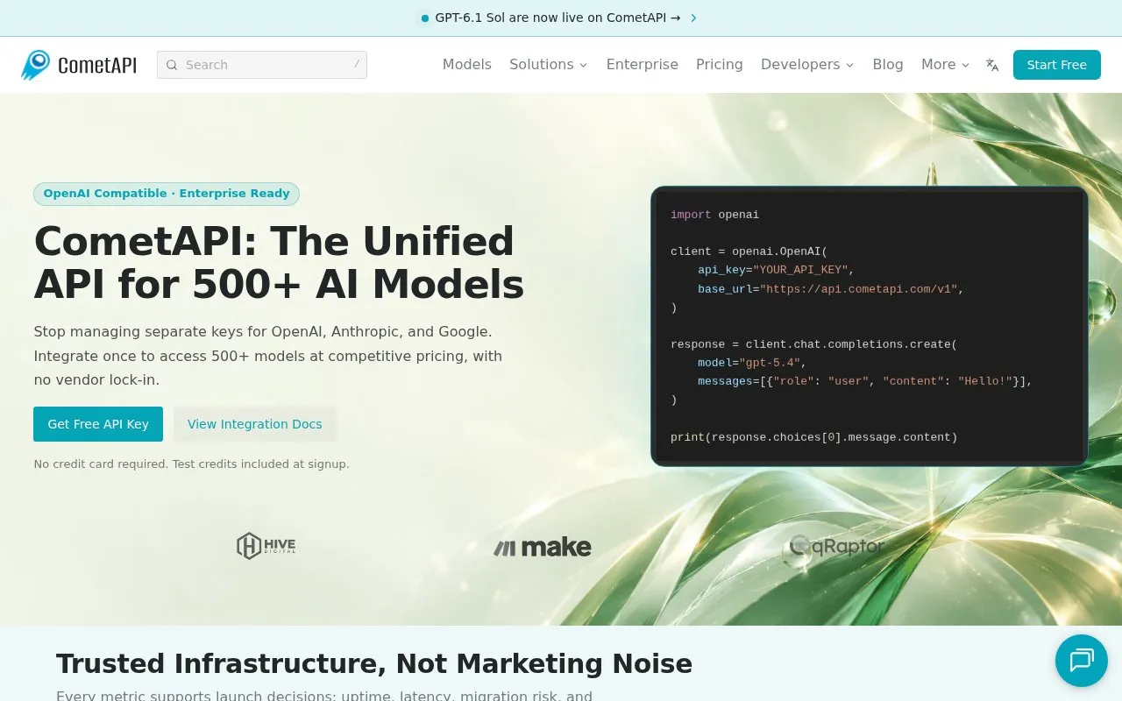Click "No credit card required" note
This screenshot has height=701, width=1122.
click(192, 464)
